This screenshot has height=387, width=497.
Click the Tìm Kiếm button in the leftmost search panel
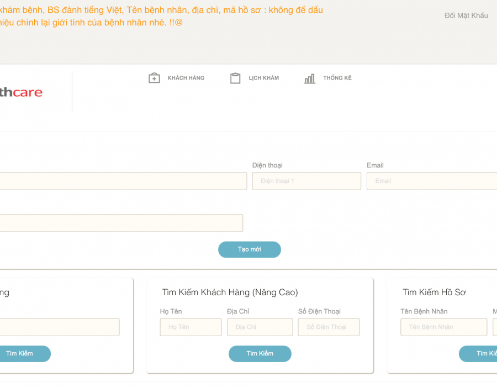[x=25, y=353]
